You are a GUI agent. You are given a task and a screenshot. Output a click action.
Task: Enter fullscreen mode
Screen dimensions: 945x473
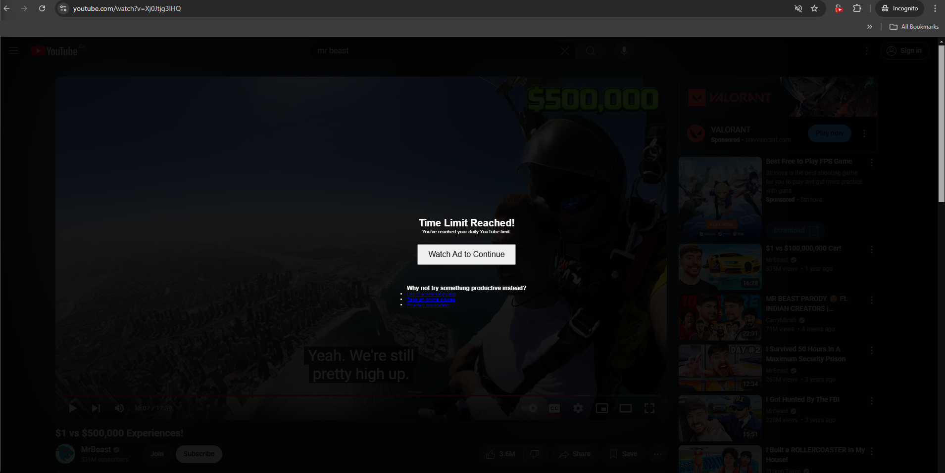click(650, 408)
